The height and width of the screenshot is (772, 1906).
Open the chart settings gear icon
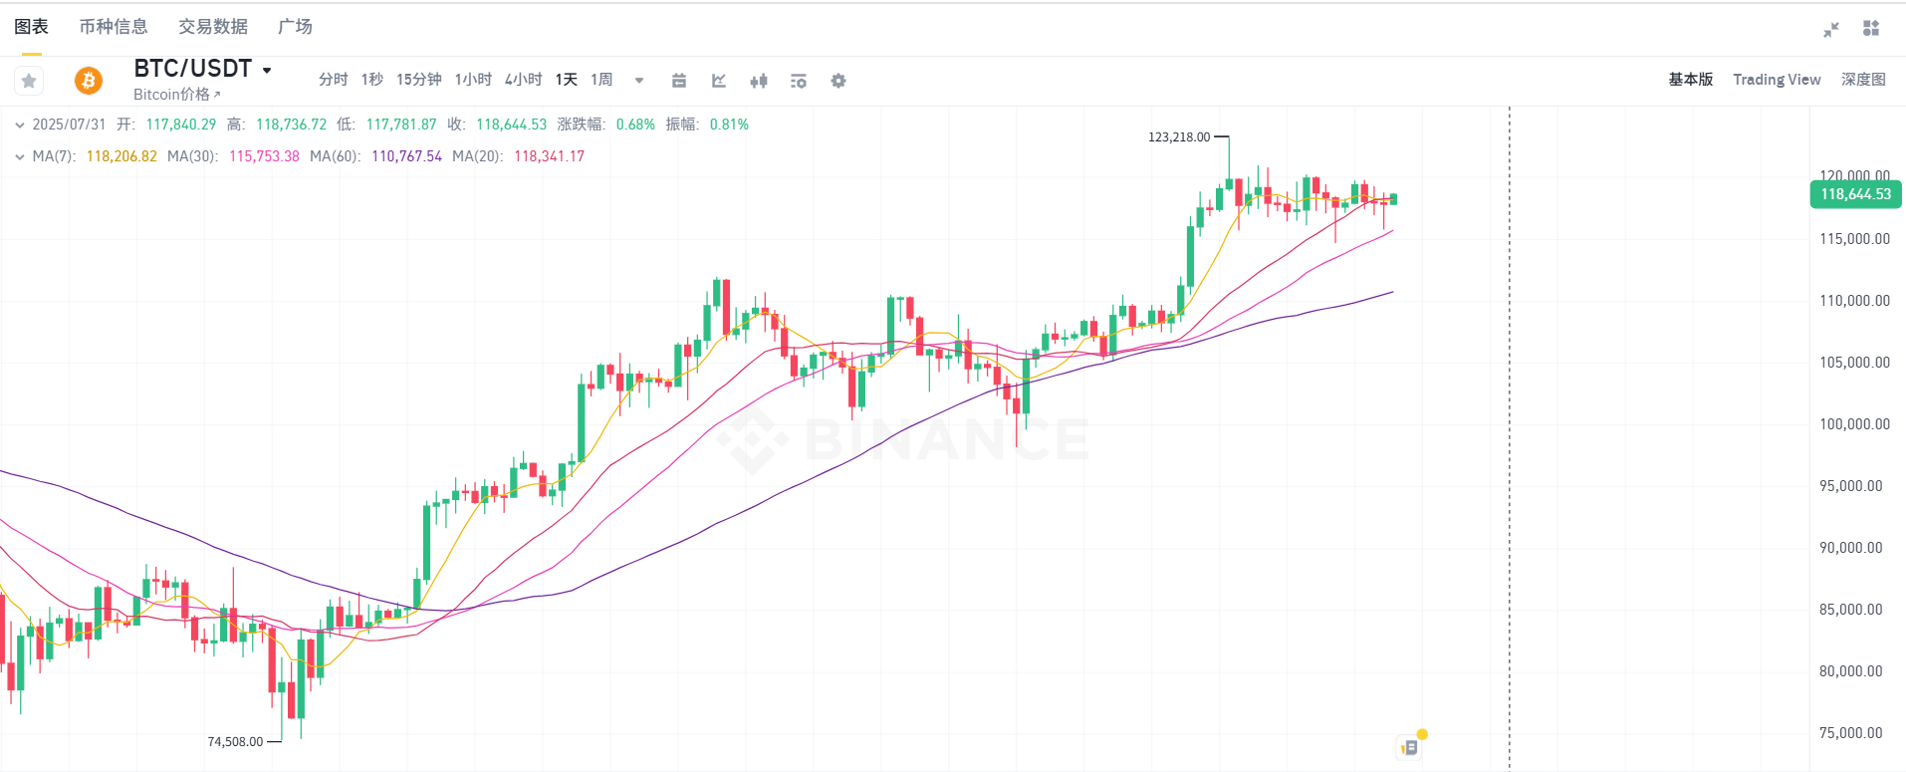tap(838, 81)
